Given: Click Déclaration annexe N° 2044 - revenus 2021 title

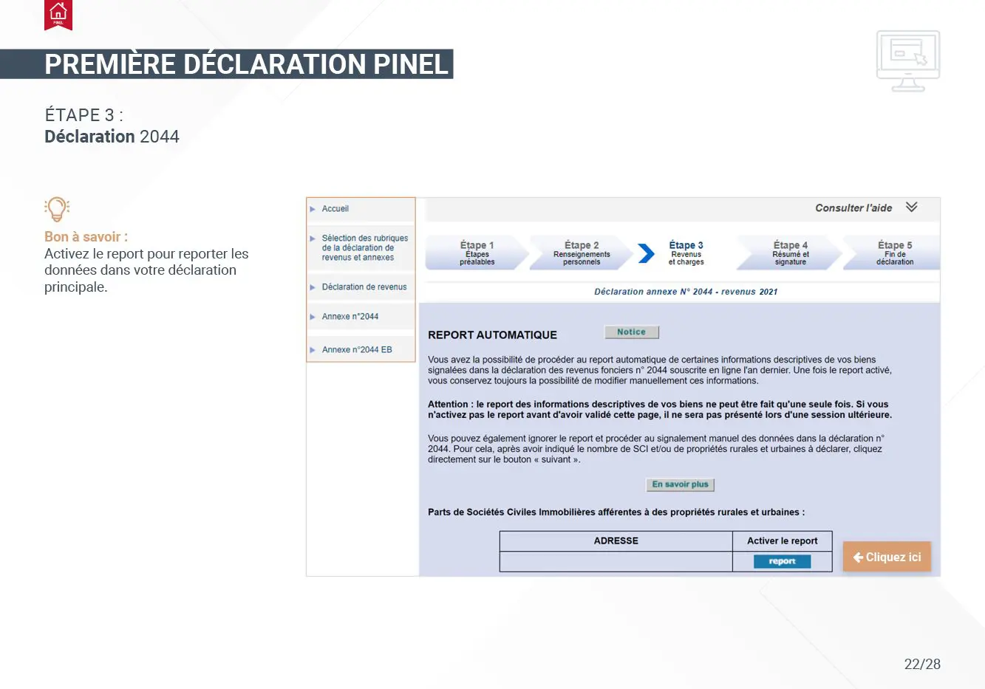Looking at the screenshot, I should tap(686, 292).
